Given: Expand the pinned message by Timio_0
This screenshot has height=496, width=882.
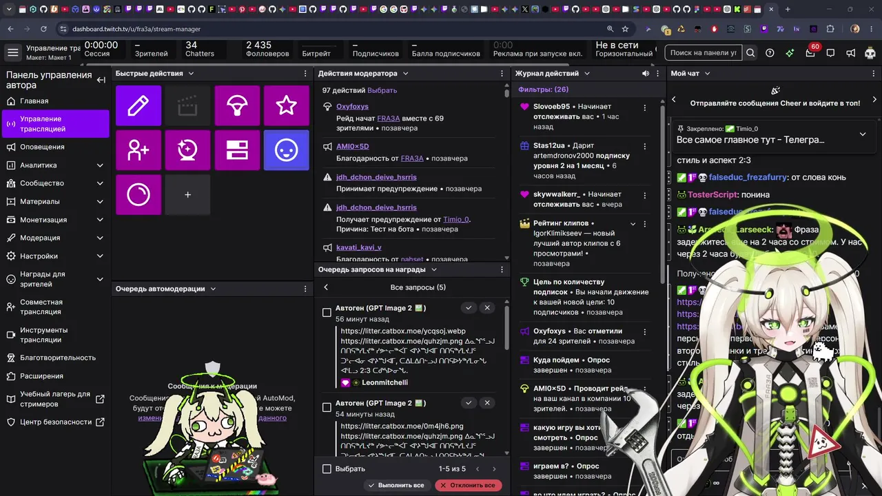Looking at the screenshot, I should [863, 134].
